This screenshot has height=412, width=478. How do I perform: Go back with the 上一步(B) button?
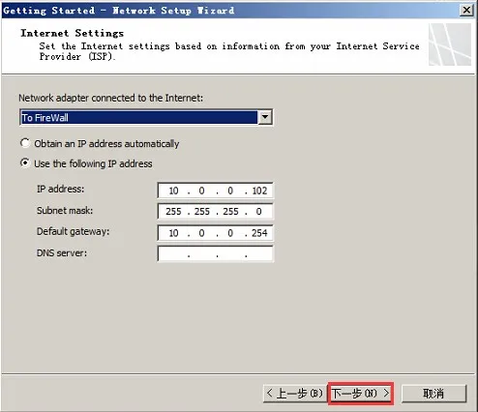click(295, 394)
